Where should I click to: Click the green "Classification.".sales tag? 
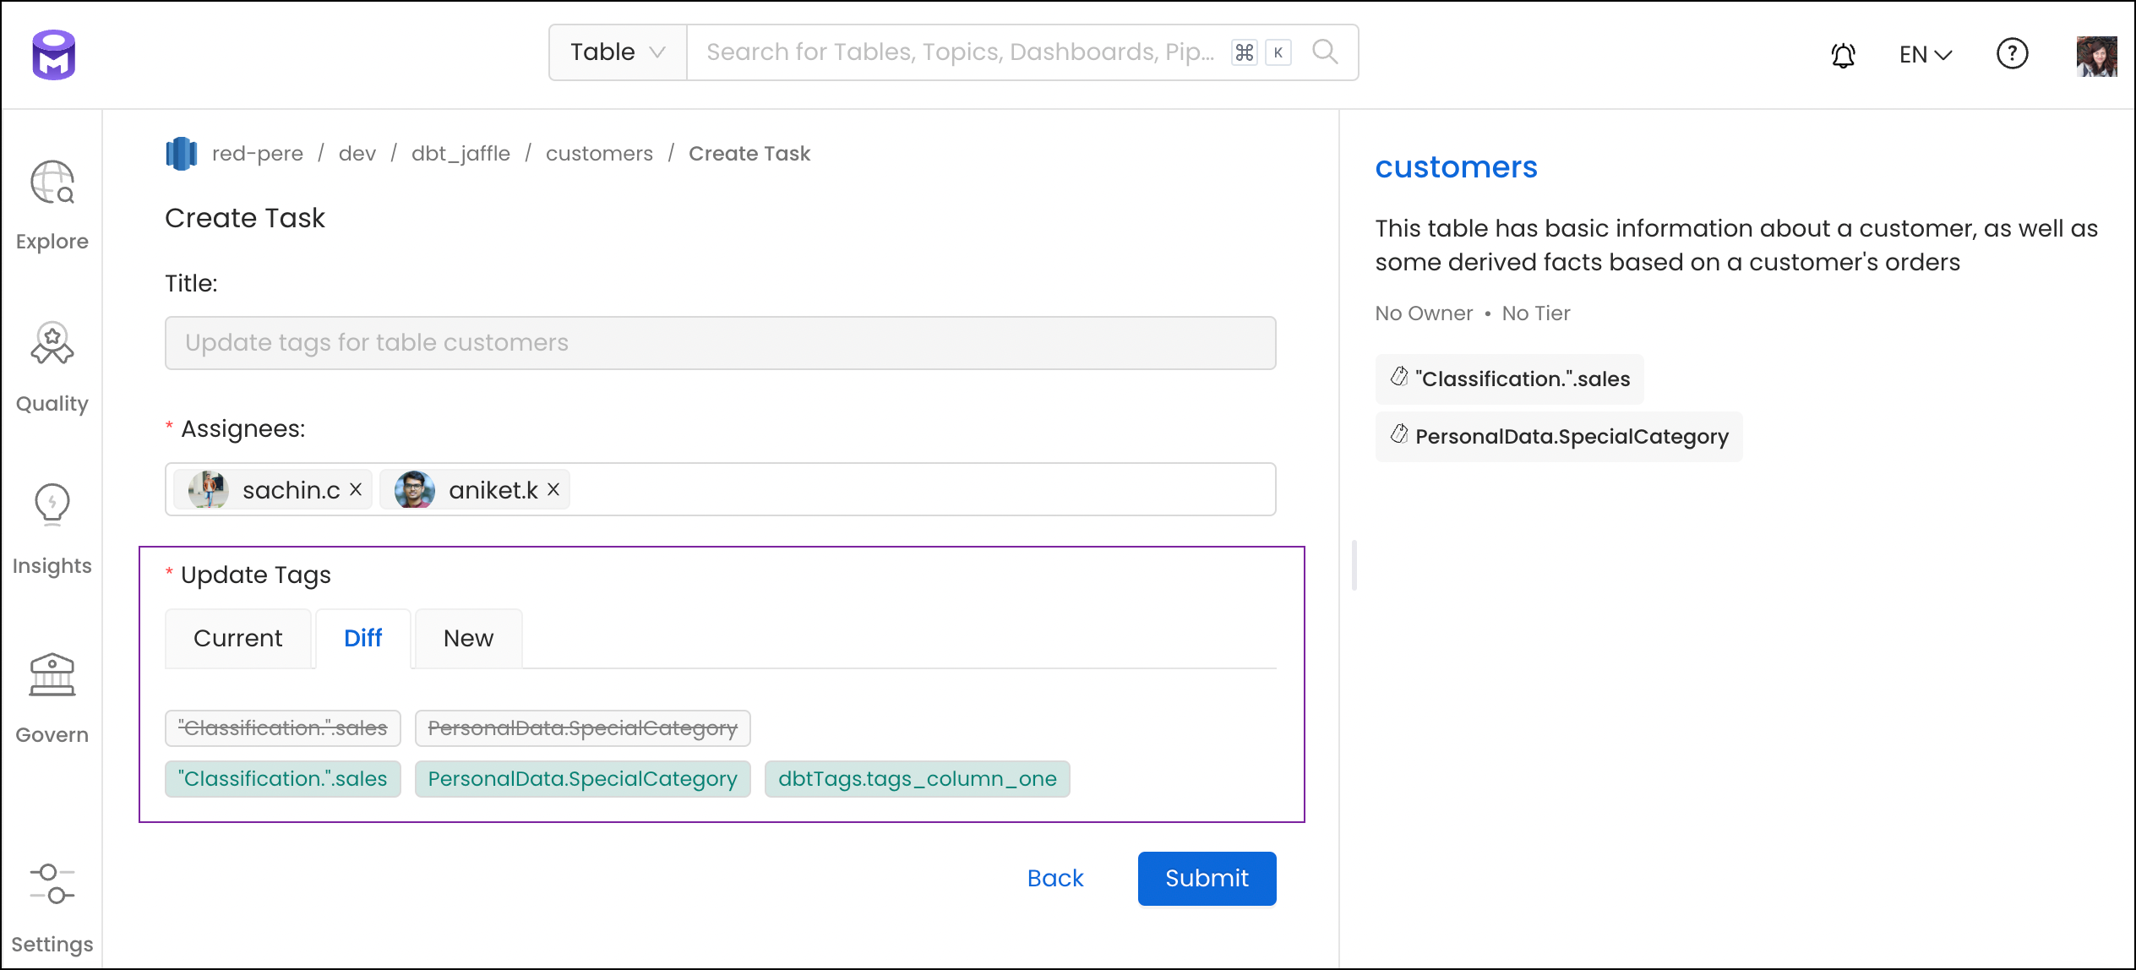coord(283,779)
